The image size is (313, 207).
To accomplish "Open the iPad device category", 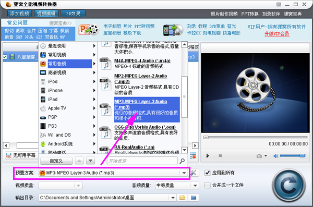I will coord(68,99).
